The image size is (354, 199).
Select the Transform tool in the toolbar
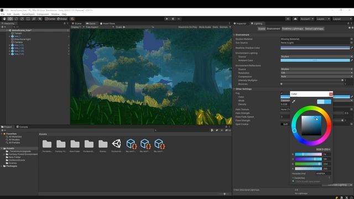click(34, 19)
